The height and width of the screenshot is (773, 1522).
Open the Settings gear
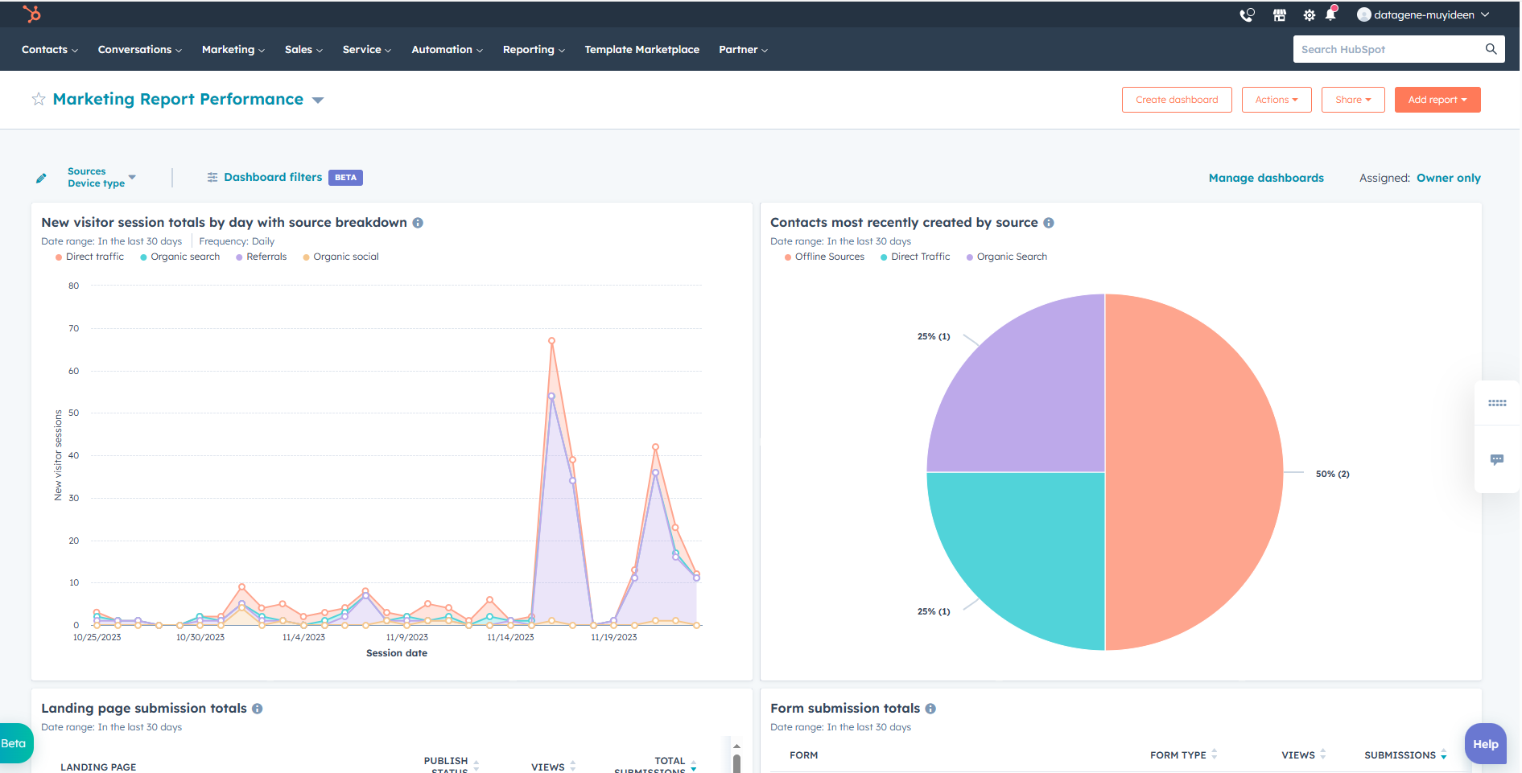[x=1309, y=14]
